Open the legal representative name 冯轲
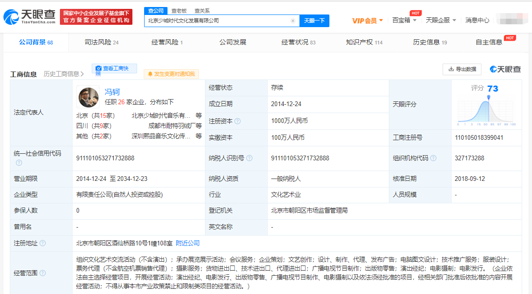Screen dimensions: 532x294 click(112, 92)
